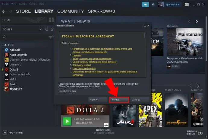Go to the STORE tab

23,11
